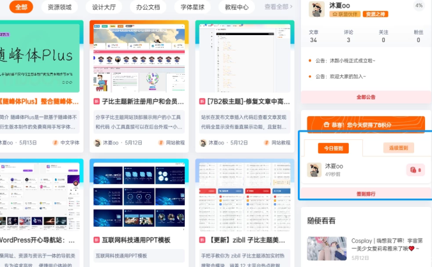Image resolution: width=432 pixels, height=267 pixels.
Task: Select the 教程中心 tab
Action: [236, 7]
